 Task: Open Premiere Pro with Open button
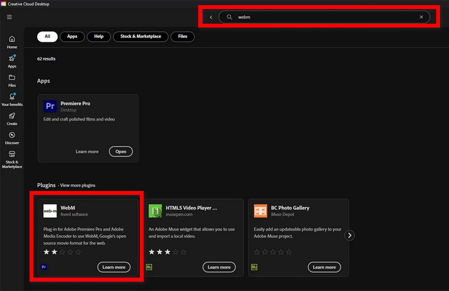121,152
